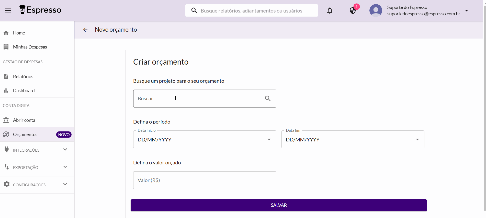Screen dimensions: 486x218
Task: Go to Relatórios in the sidebar
Action: tap(37, 76)
